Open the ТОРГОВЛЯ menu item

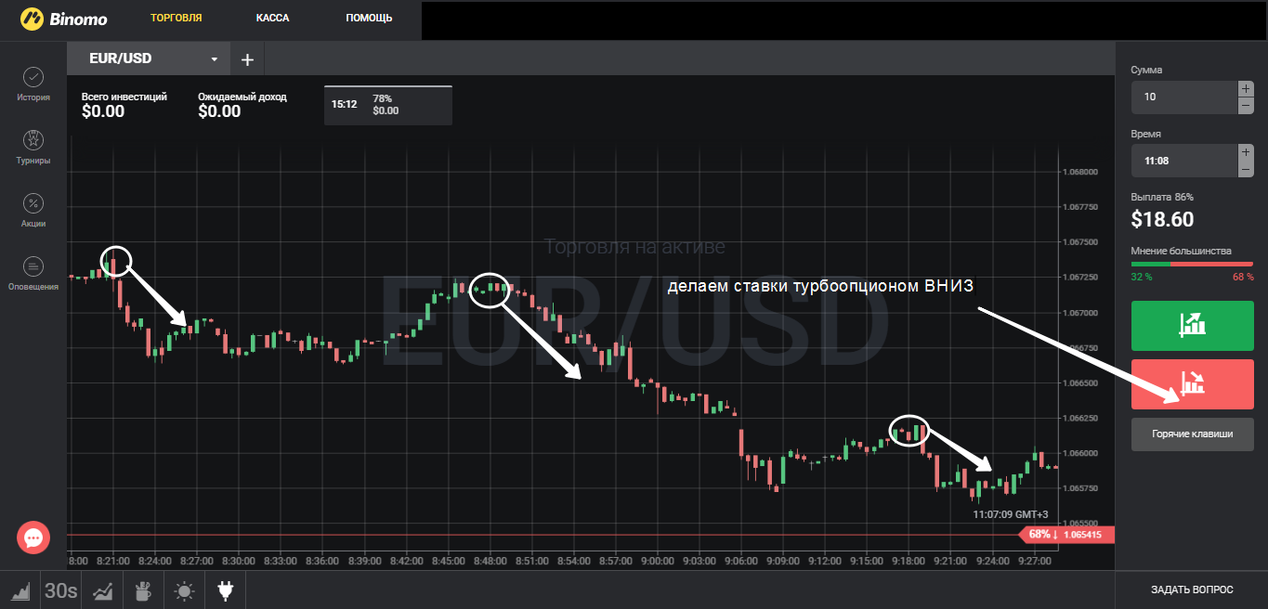point(176,18)
